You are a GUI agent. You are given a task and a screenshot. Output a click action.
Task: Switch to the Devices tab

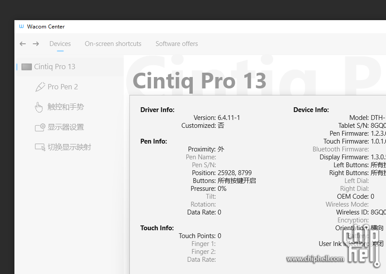click(60, 44)
